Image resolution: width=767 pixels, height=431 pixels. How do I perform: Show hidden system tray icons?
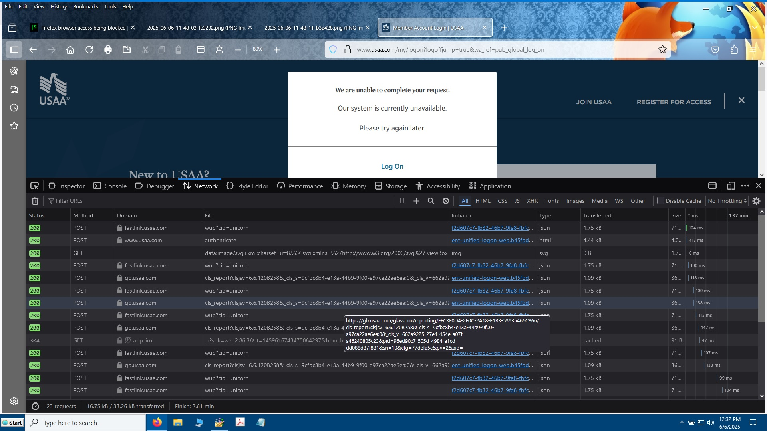(682, 423)
